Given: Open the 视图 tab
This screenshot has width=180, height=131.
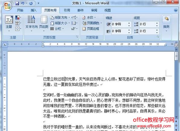Looking at the screenshot, I should (108, 10).
